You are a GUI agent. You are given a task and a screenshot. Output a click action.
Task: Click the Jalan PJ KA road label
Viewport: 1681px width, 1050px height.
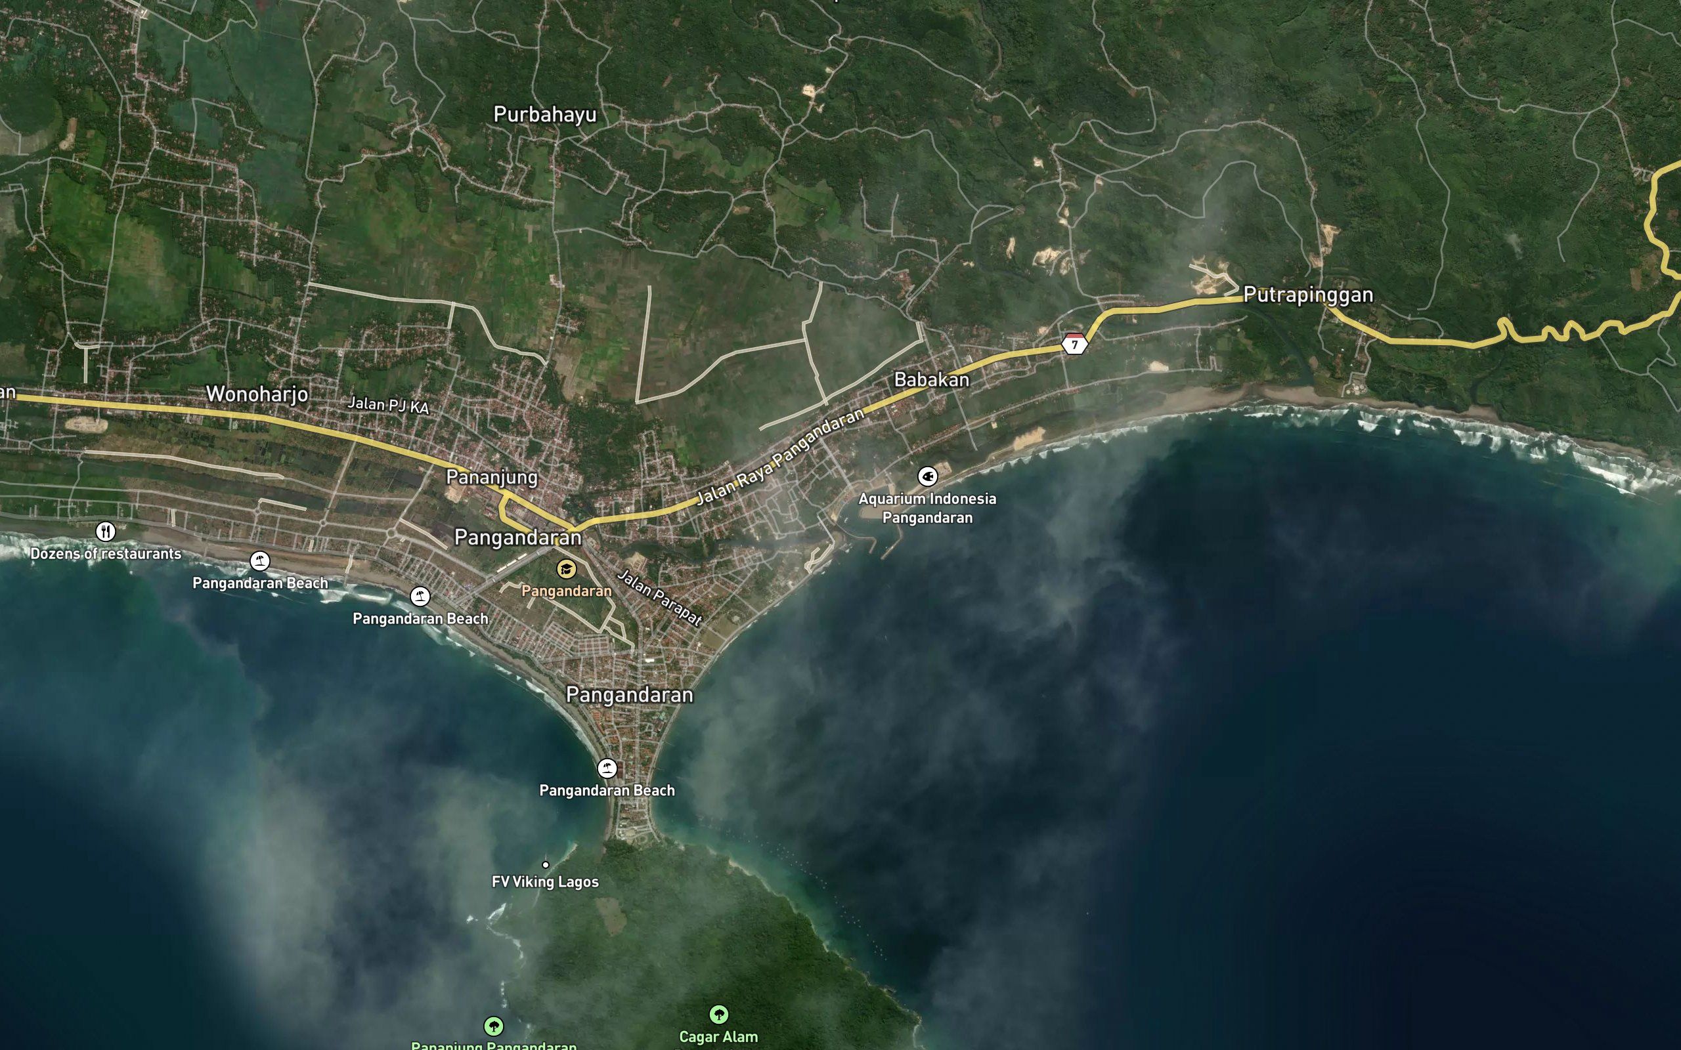[x=388, y=405]
